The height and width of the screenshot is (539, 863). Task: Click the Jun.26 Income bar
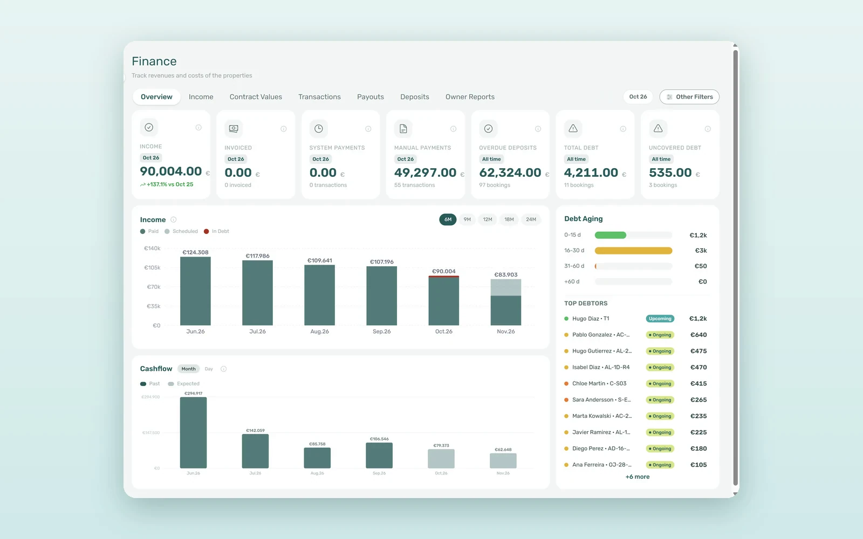point(195,291)
